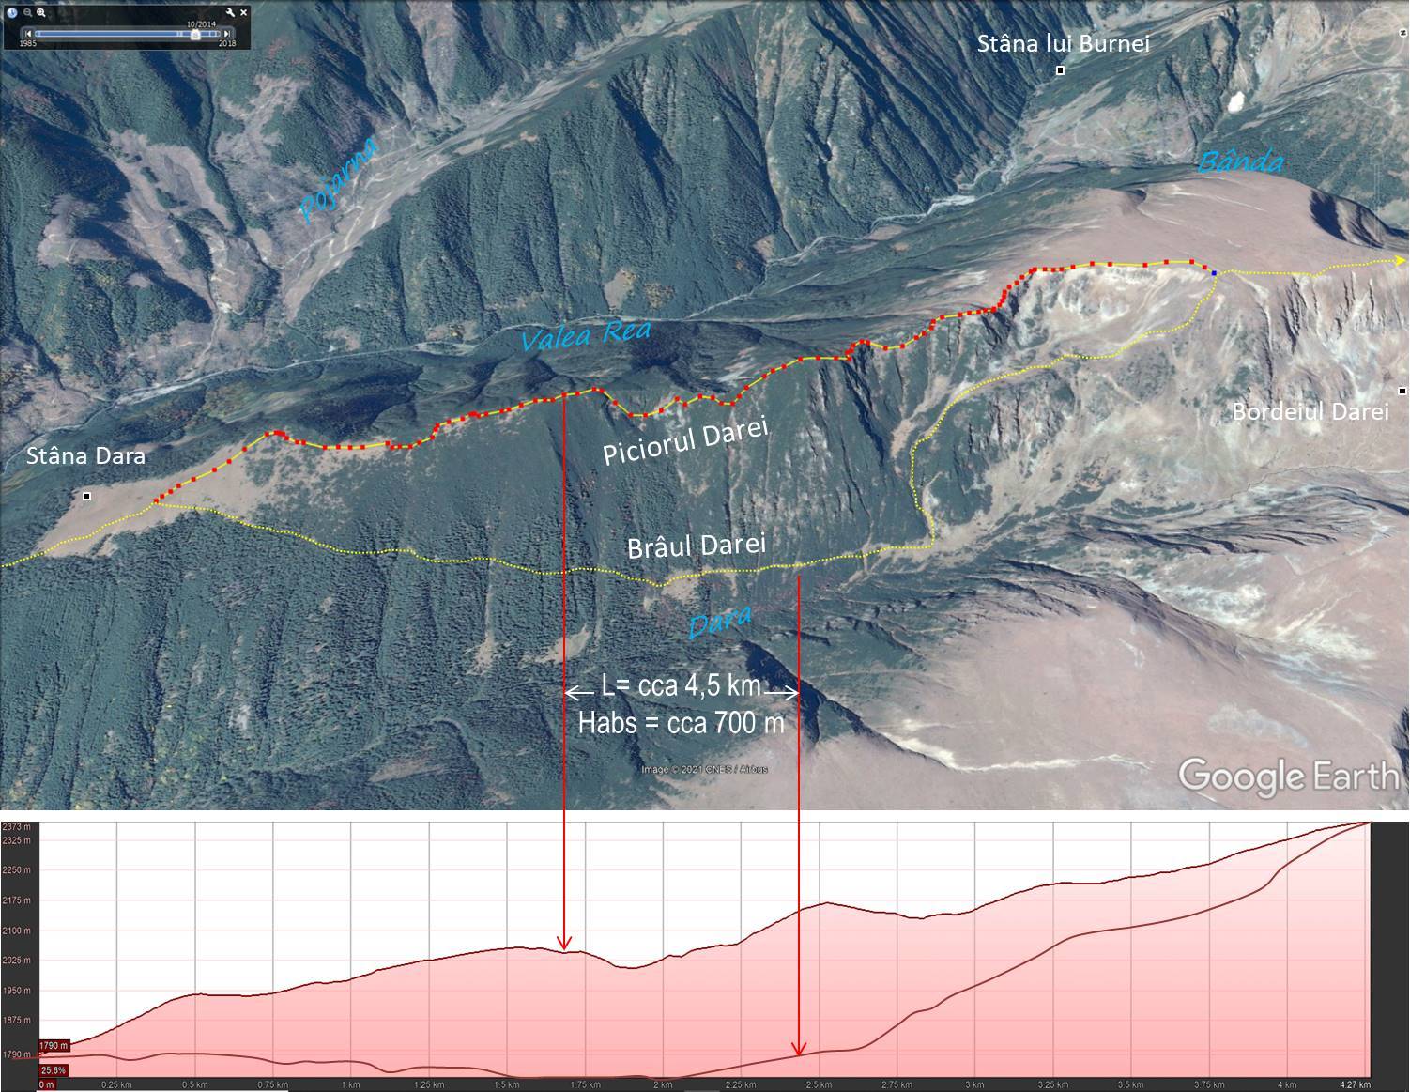Click the historical imagery clock icon
The image size is (1410, 1092).
13,12
